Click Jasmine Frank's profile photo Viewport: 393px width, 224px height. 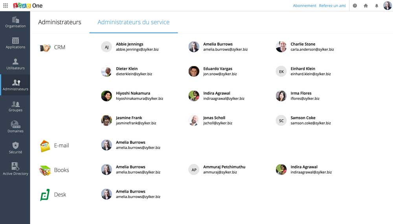[107, 121]
